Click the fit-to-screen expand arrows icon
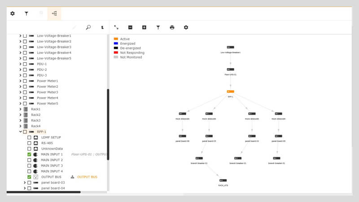The width and height of the screenshot is (359, 202). tap(116, 27)
